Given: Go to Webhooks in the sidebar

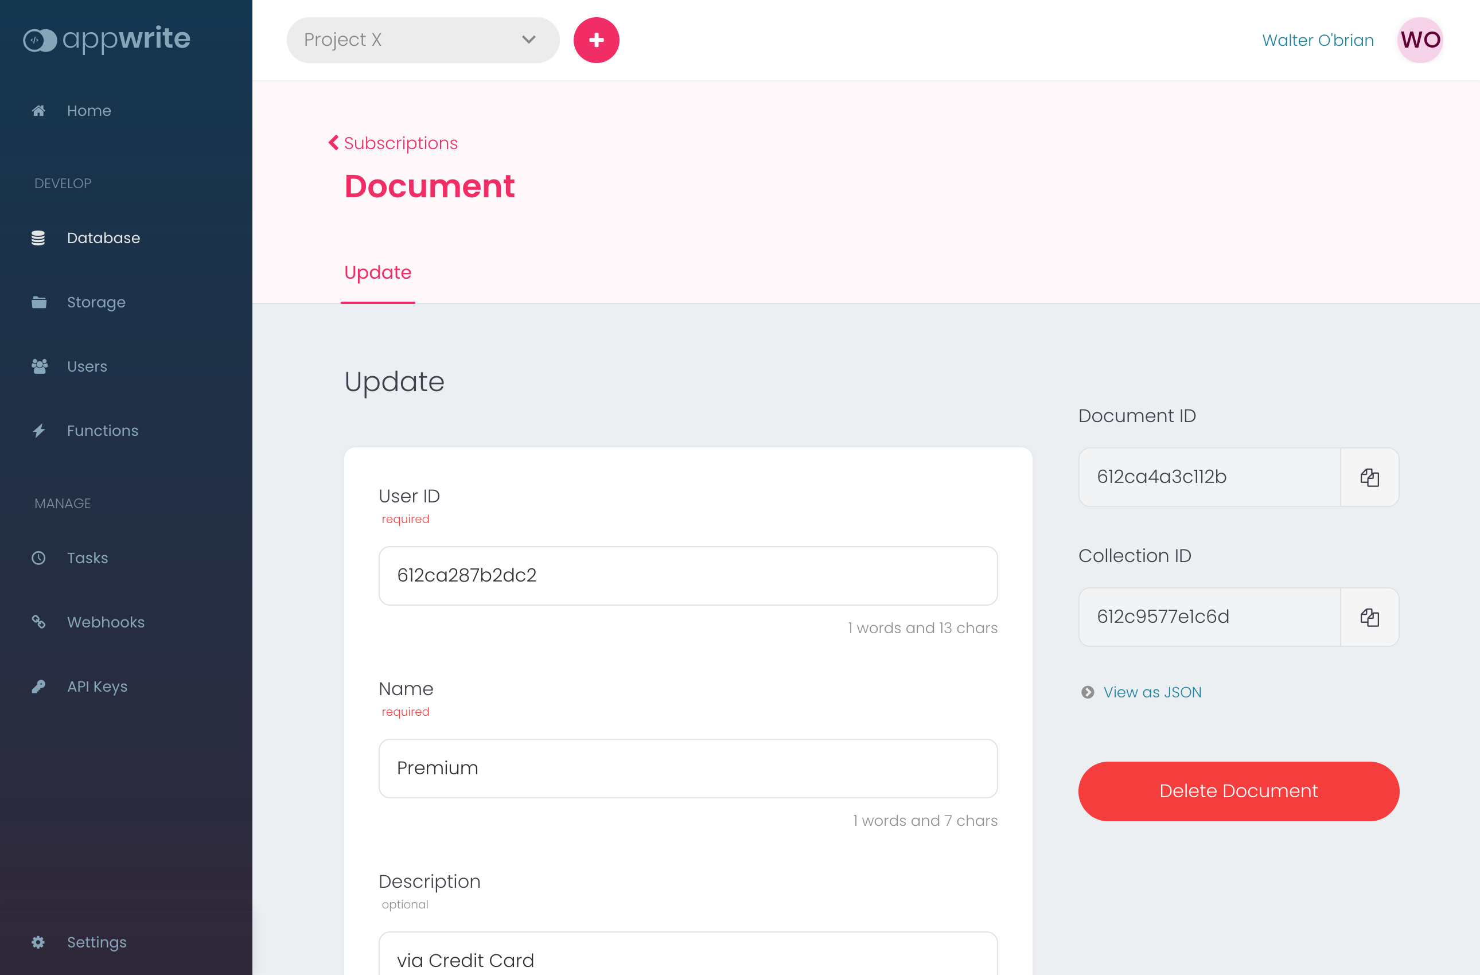Looking at the screenshot, I should 106,622.
